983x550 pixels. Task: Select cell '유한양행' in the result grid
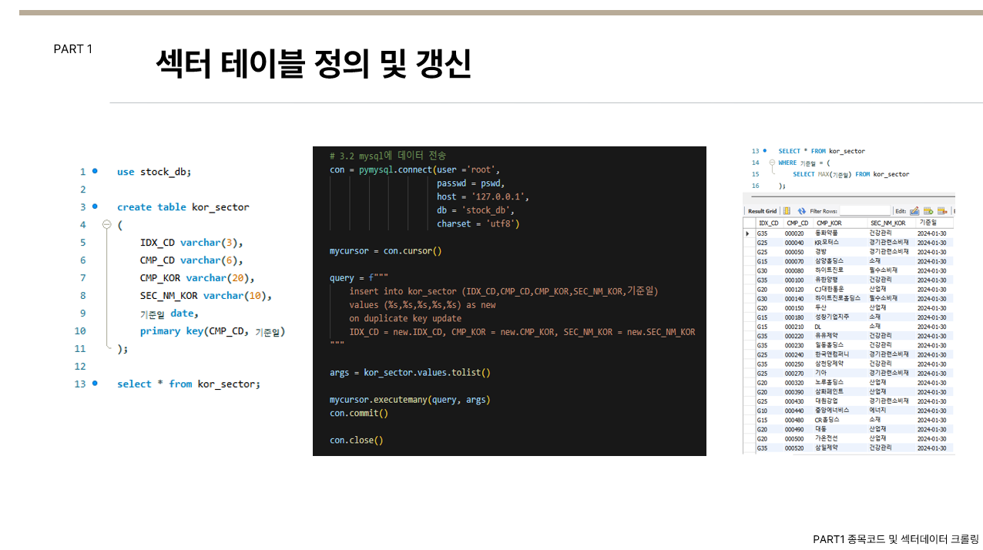point(827,280)
